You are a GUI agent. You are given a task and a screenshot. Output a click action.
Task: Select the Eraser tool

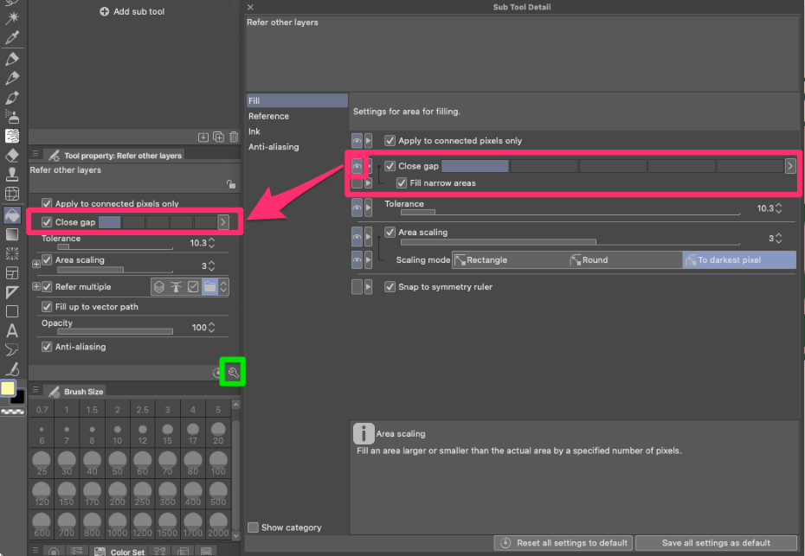12,156
